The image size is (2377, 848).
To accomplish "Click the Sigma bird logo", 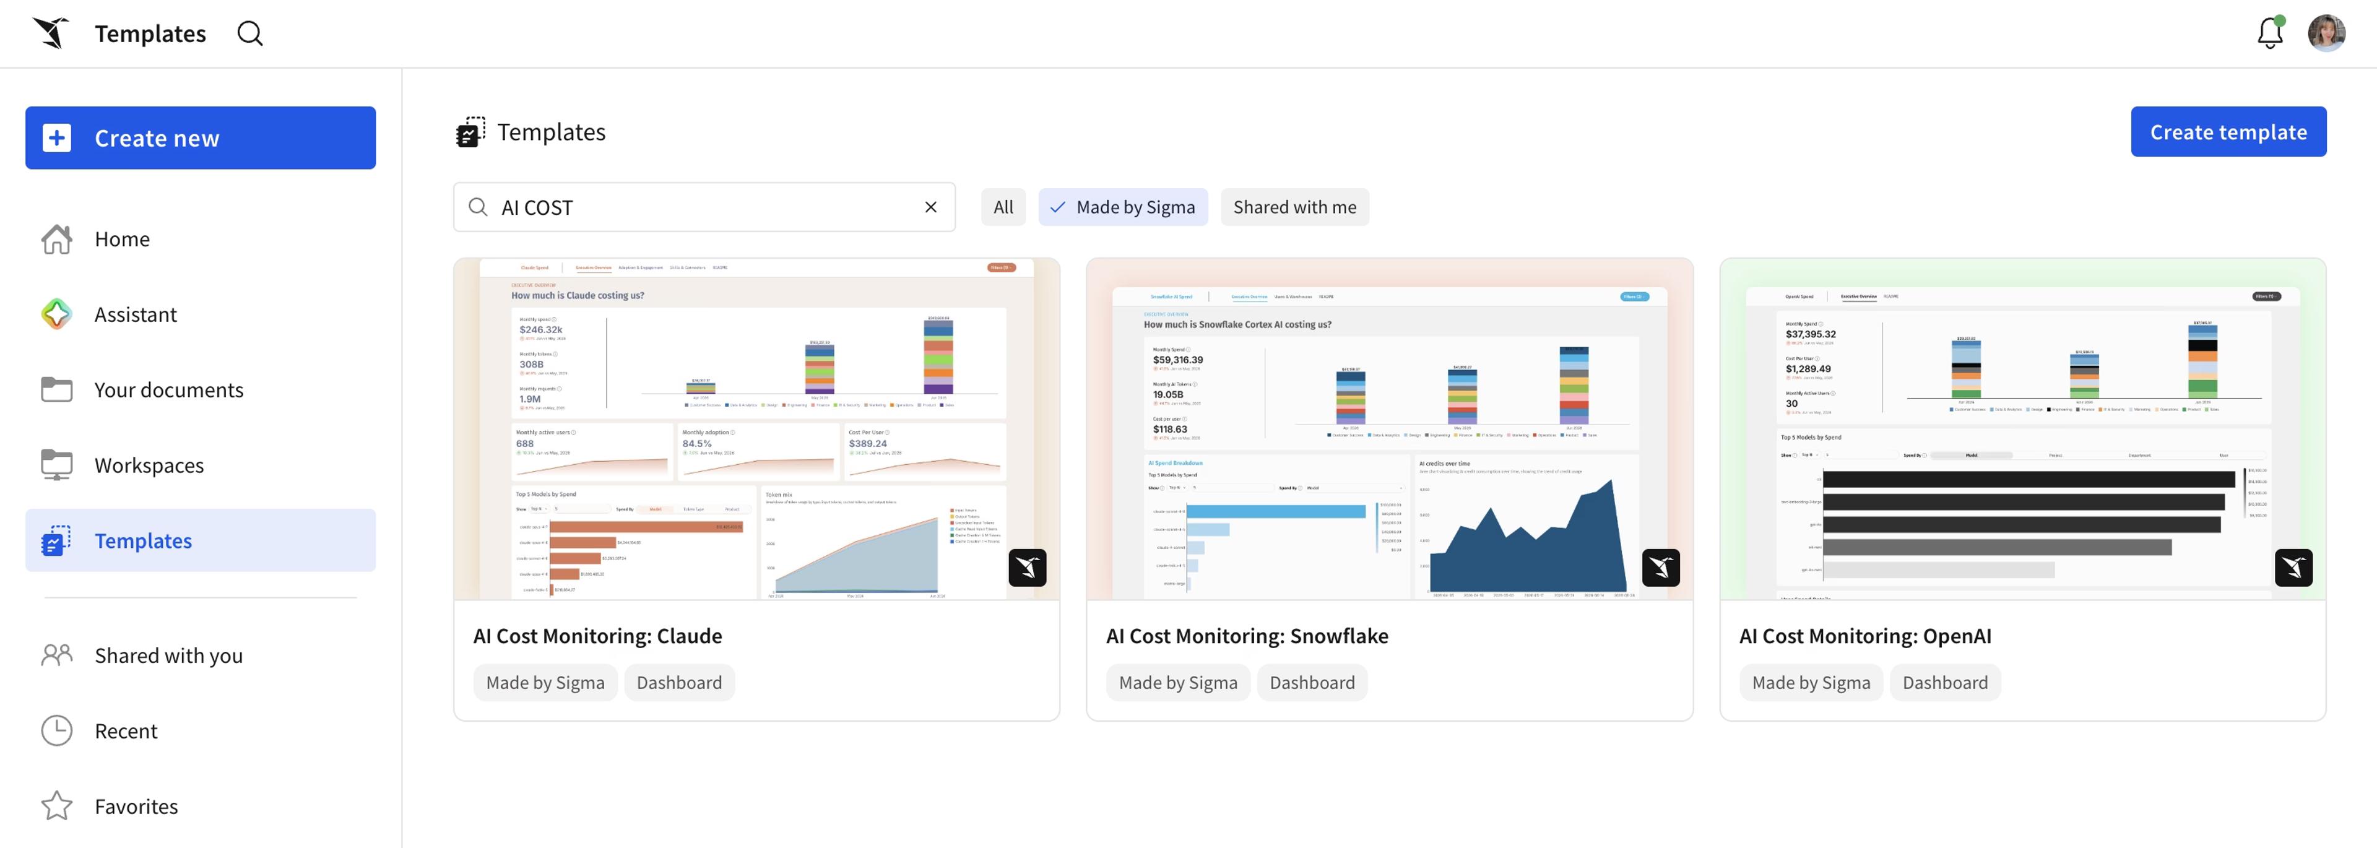I will point(51,33).
